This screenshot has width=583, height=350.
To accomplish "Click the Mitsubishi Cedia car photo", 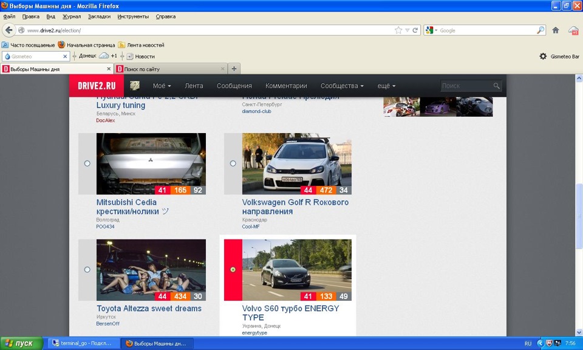I will tap(151, 163).
